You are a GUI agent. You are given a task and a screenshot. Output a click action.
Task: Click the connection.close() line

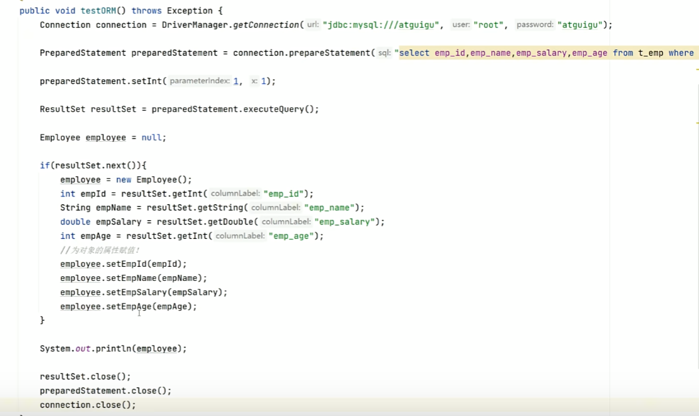pyautogui.click(x=88, y=405)
